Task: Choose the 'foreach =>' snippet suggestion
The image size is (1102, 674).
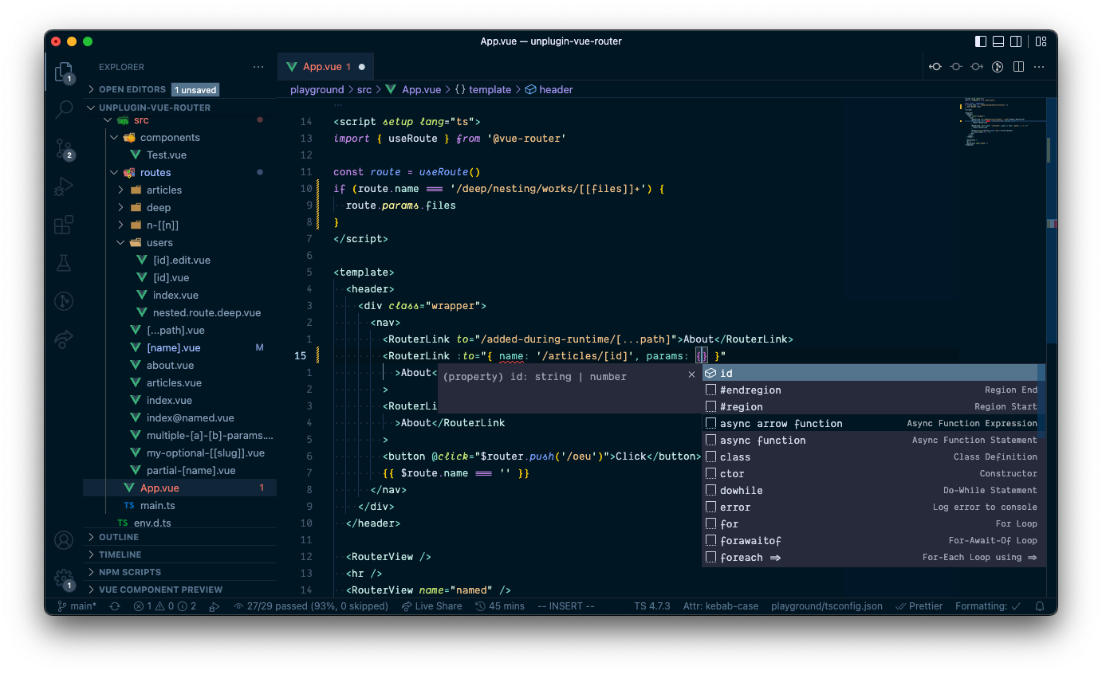Action: (x=873, y=557)
